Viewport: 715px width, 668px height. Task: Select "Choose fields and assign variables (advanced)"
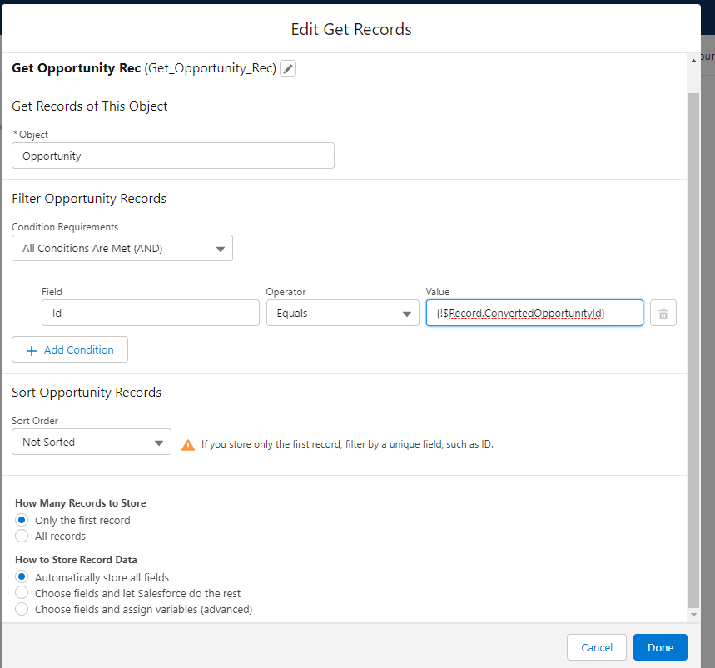(x=22, y=609)
